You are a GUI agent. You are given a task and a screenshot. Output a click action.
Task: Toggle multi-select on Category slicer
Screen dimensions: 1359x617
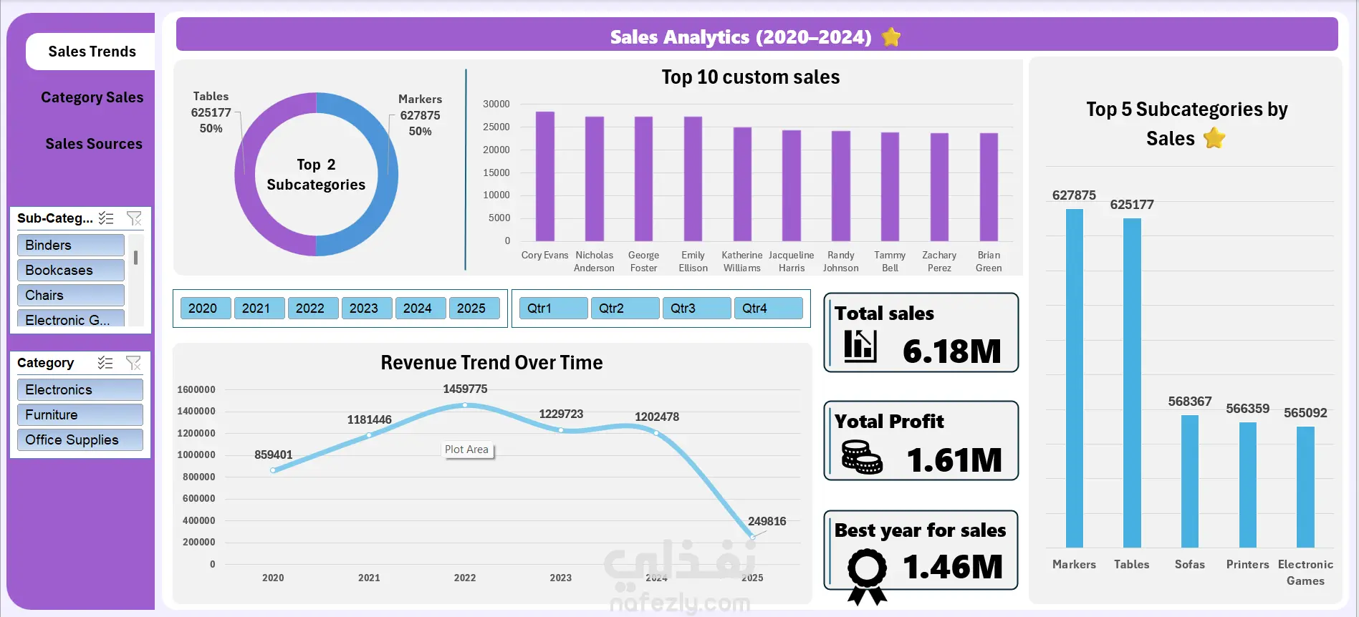[x=105, y=363]
